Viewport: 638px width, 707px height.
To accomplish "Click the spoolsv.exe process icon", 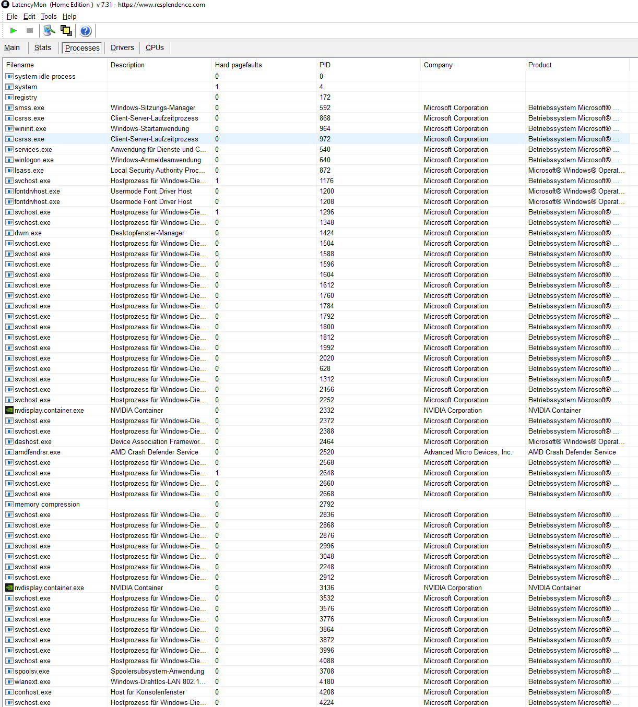I will coord(9,671).
